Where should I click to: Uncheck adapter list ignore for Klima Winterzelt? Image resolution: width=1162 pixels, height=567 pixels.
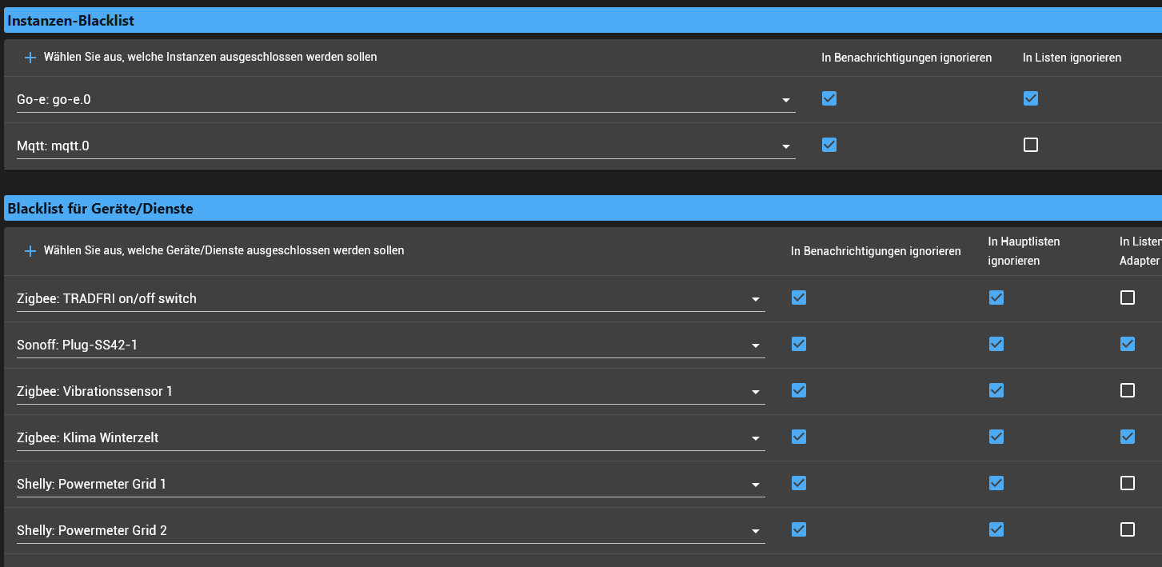pyautogui.click(x=1128, y=437)
